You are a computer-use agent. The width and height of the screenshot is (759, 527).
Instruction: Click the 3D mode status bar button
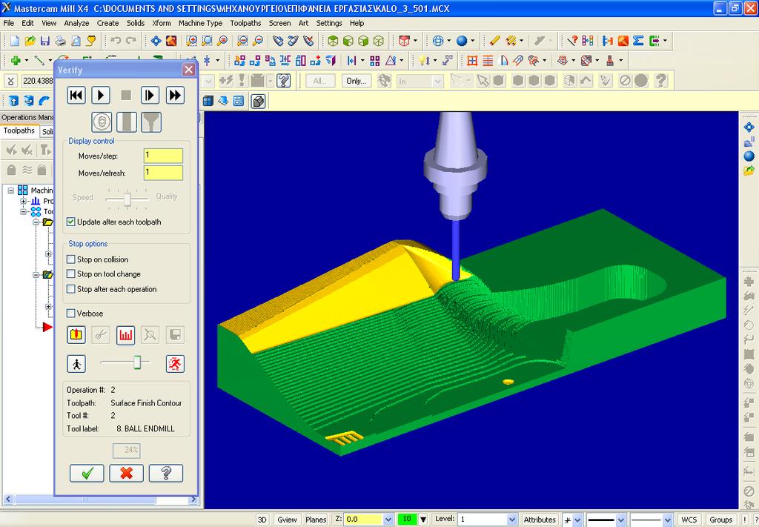click(262, 520)
